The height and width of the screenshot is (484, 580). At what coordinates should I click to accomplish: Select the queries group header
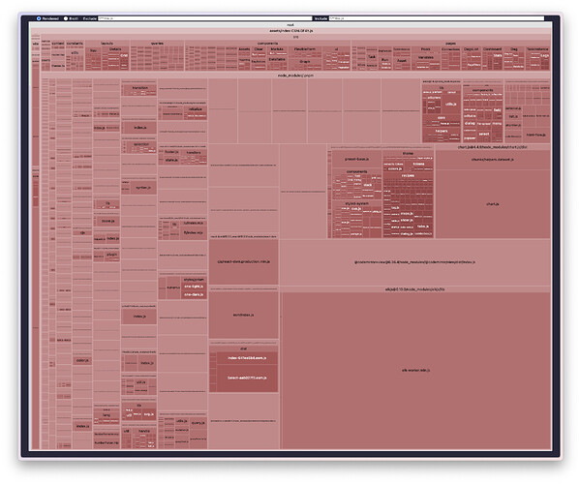tap(157, 44)
